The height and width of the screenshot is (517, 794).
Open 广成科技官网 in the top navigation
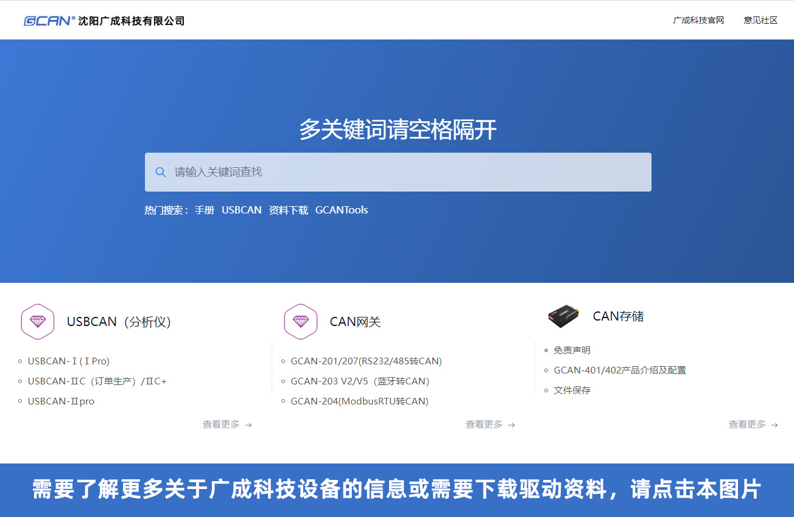coord(698,21)
